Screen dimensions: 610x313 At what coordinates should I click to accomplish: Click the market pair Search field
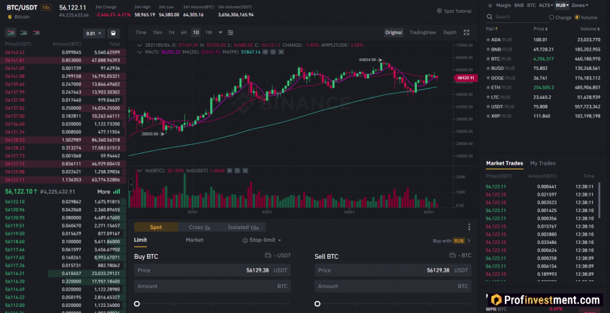[x=517, y=17]
